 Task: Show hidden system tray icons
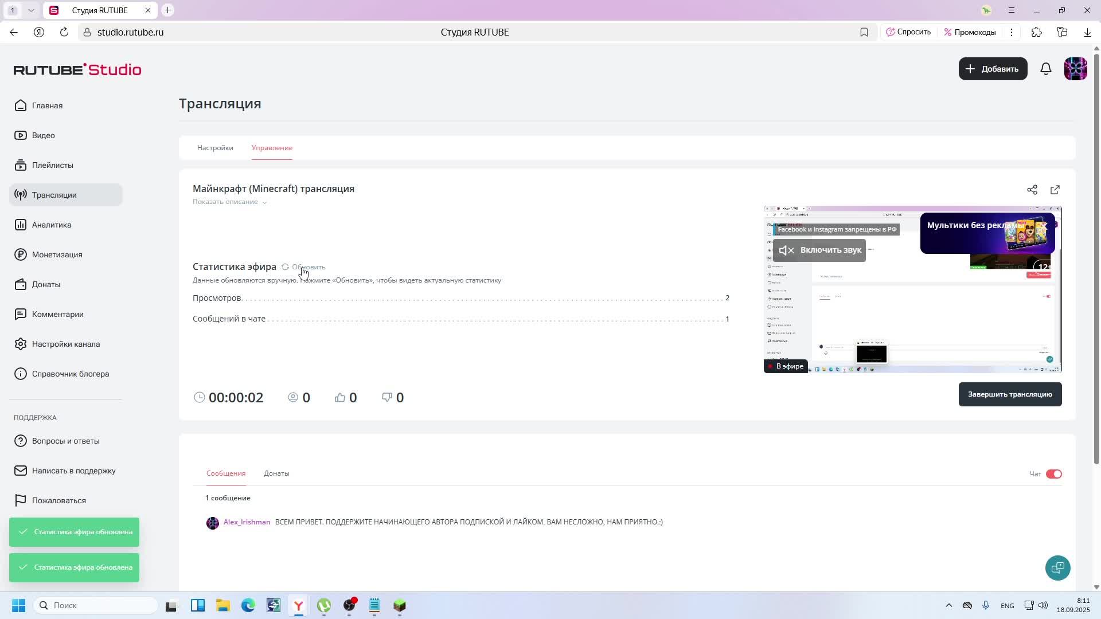click(x=948, y=605)
